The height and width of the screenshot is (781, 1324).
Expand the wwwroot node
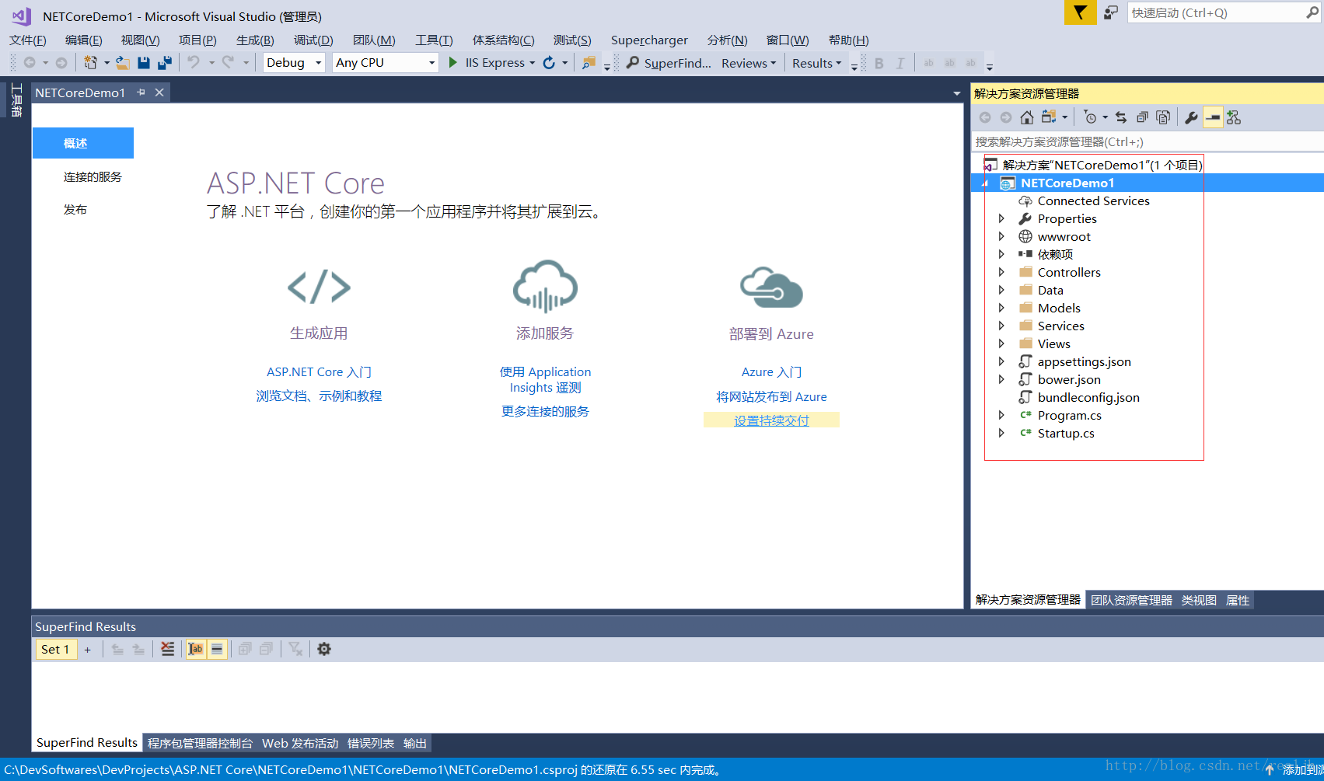click(x=1001, y=236)
